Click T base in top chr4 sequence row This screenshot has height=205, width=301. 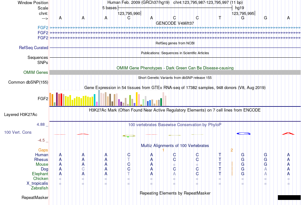pos(220,18)
